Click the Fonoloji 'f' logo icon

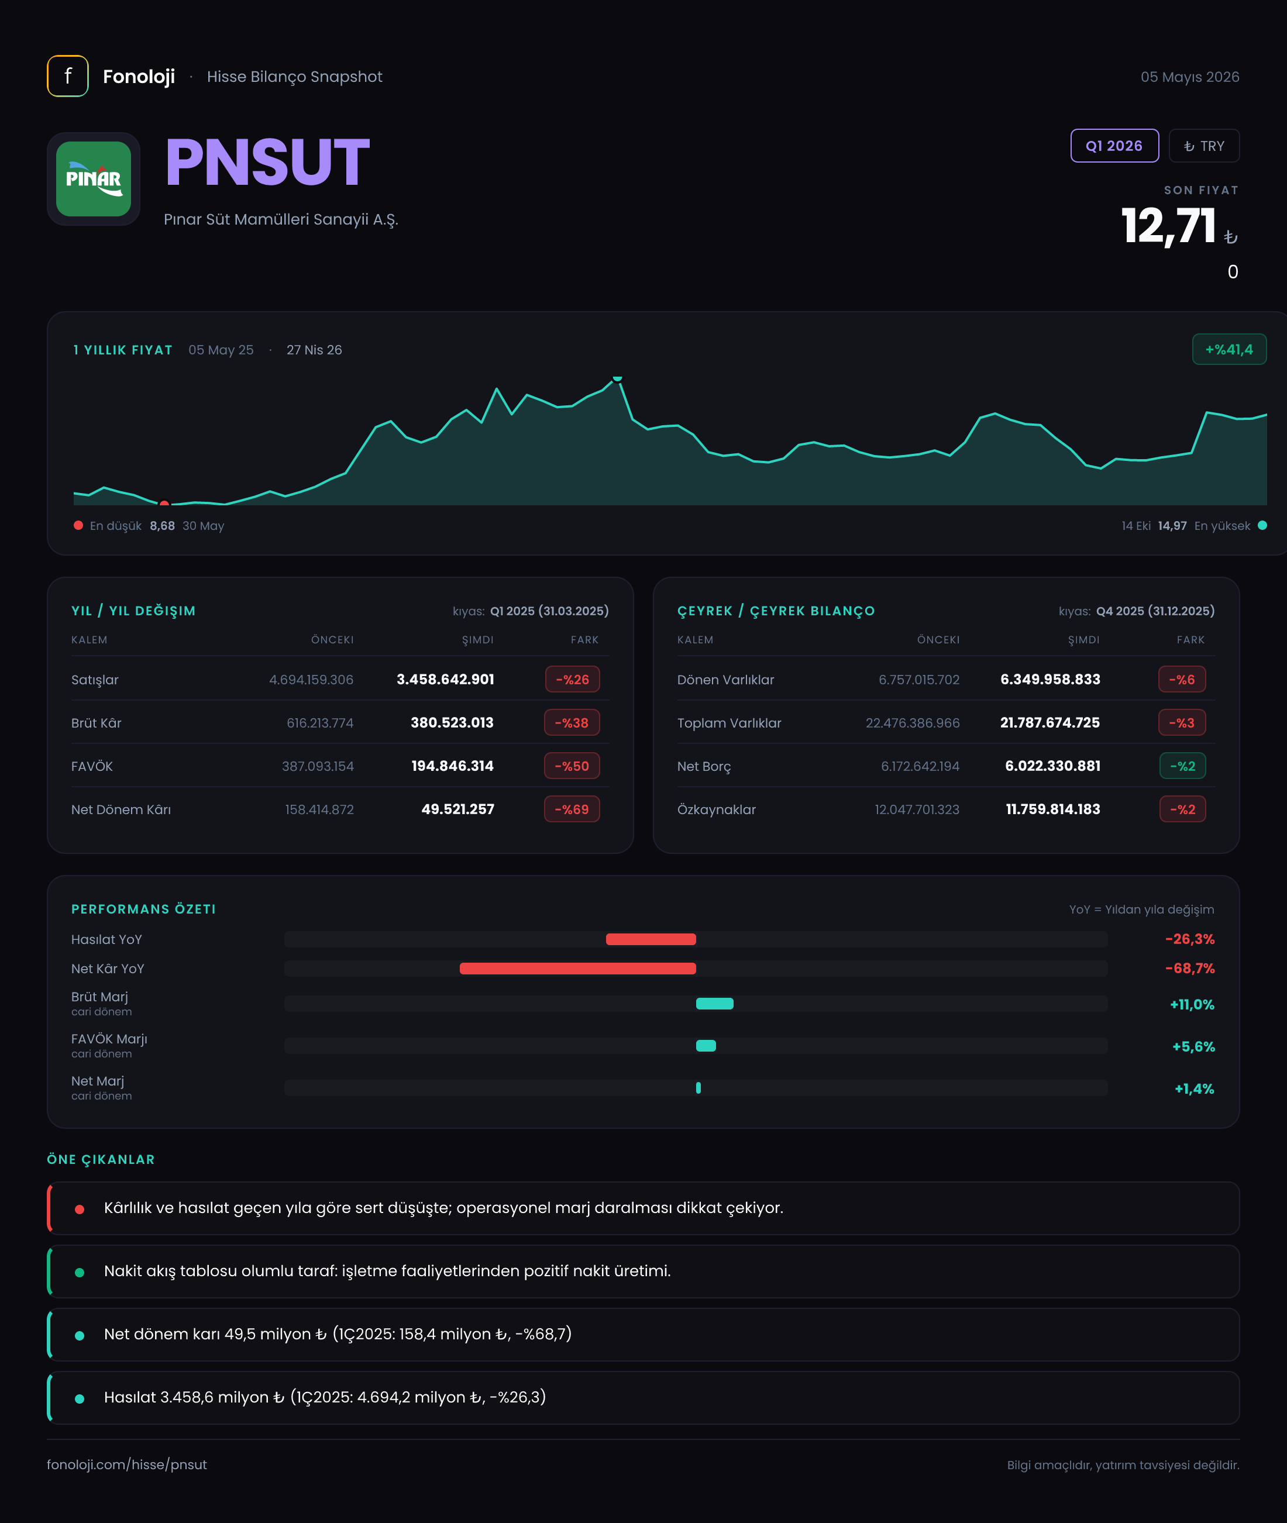point(68,76)
